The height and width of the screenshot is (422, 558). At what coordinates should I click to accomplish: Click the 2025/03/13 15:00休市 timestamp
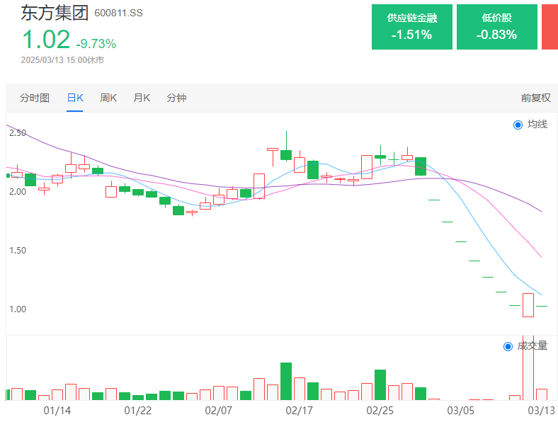62,59
